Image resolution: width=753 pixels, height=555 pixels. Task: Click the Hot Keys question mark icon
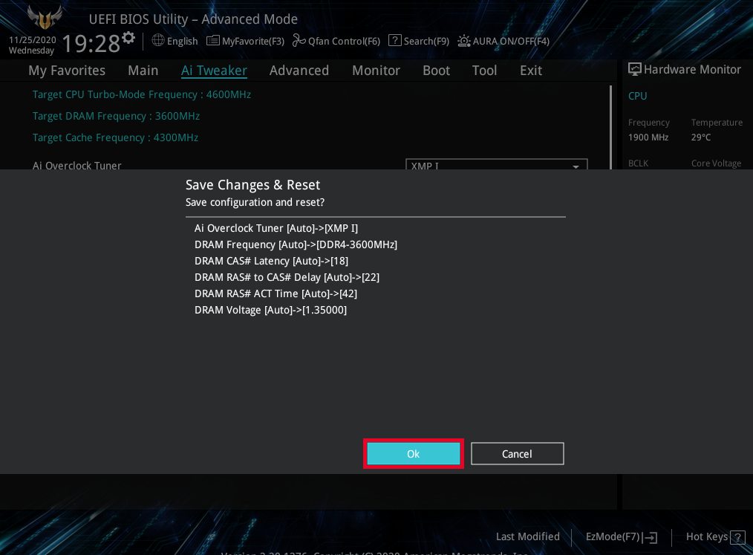pyautogui.click(x=737, y=536)
